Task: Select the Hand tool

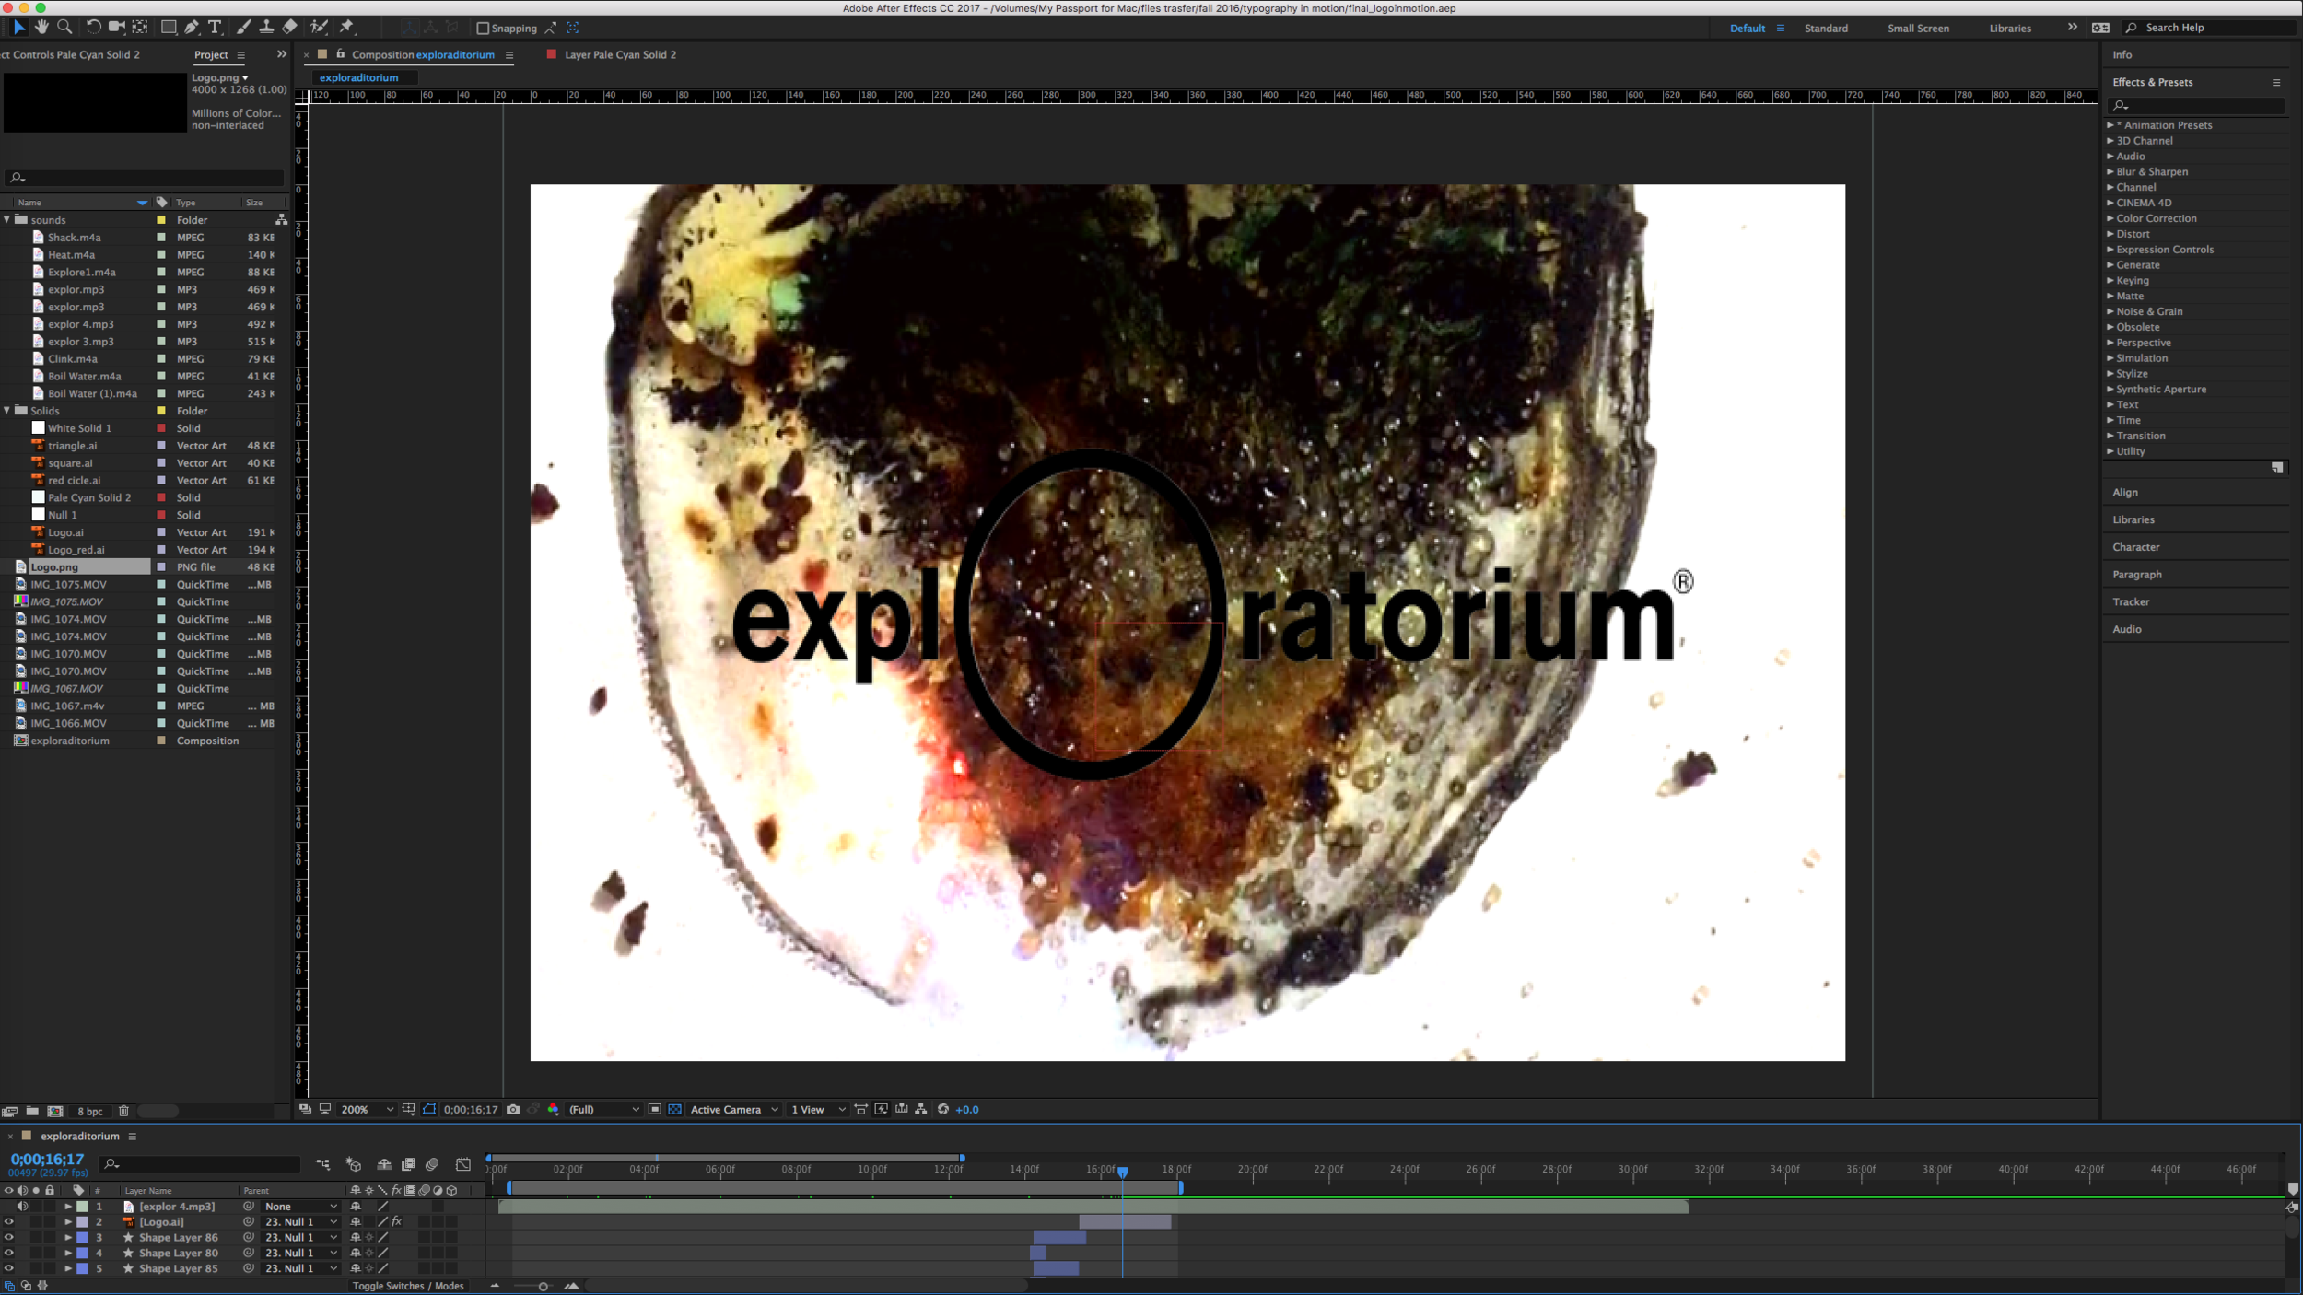Action: click(x=41, y=27)
